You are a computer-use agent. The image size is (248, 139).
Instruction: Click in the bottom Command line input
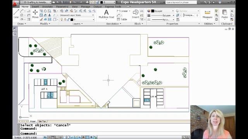[x=105, y=134]
